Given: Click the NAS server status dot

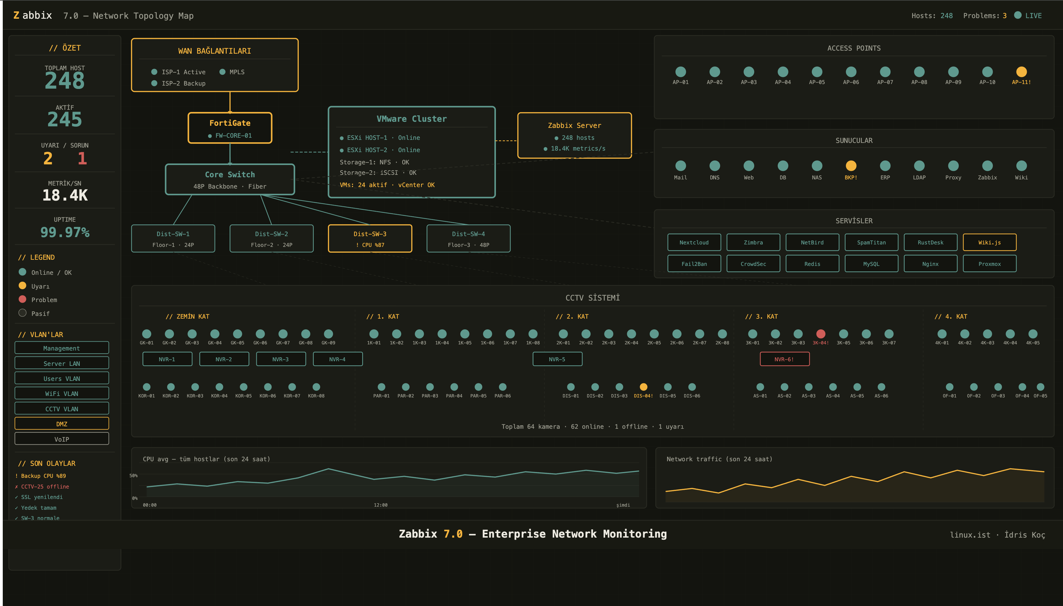Looking at the screenshot, I should click(x=817, y=166).
